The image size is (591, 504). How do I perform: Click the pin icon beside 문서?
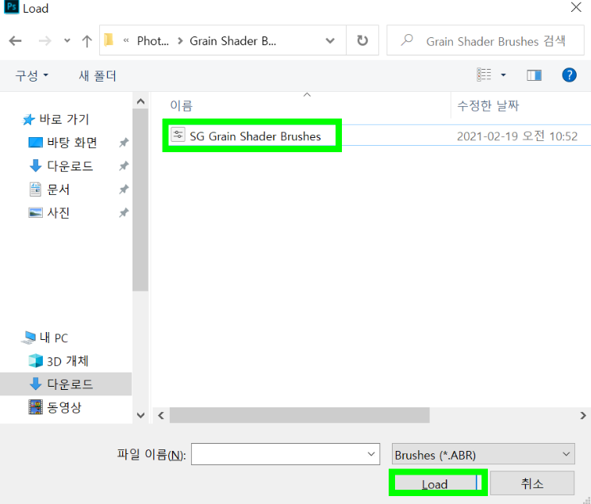(x=124, y=189)
